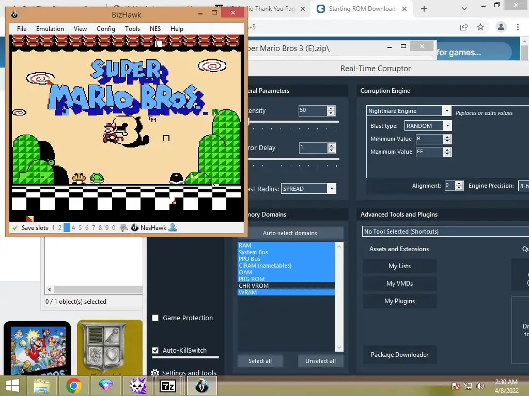Click the Unselect all domains button
The image size is (529, 396).
(x=320, y=361)
